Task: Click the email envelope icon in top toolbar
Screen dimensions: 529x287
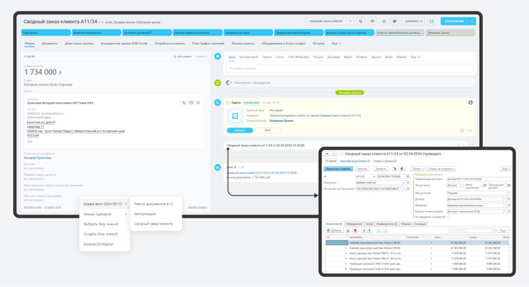Action: (x=372, y=21)
